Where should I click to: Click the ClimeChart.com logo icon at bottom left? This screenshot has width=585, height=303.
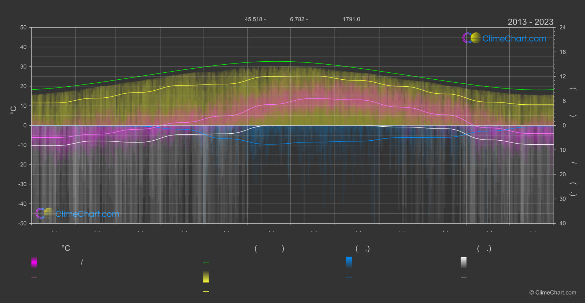coord(45,213)
